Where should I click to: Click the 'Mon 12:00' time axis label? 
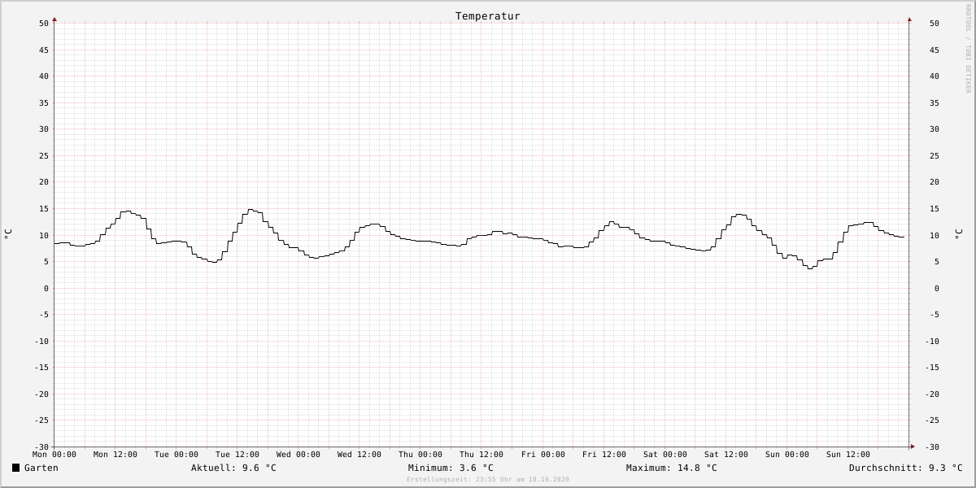point(115,455)
